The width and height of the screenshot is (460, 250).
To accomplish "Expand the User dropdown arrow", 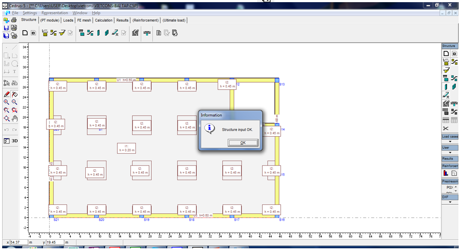I will pyautogui.click(x=450, y=153).
